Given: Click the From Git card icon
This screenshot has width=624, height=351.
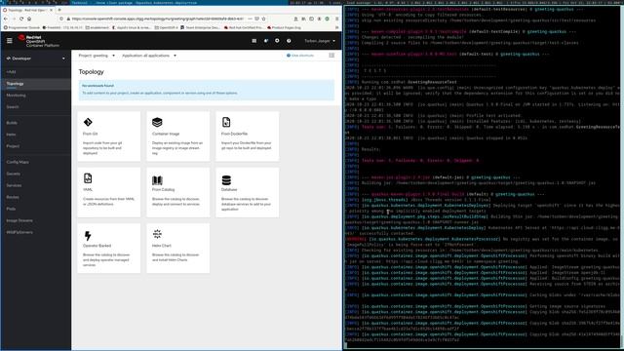Looking at the screenshot, I should [88, 122].
